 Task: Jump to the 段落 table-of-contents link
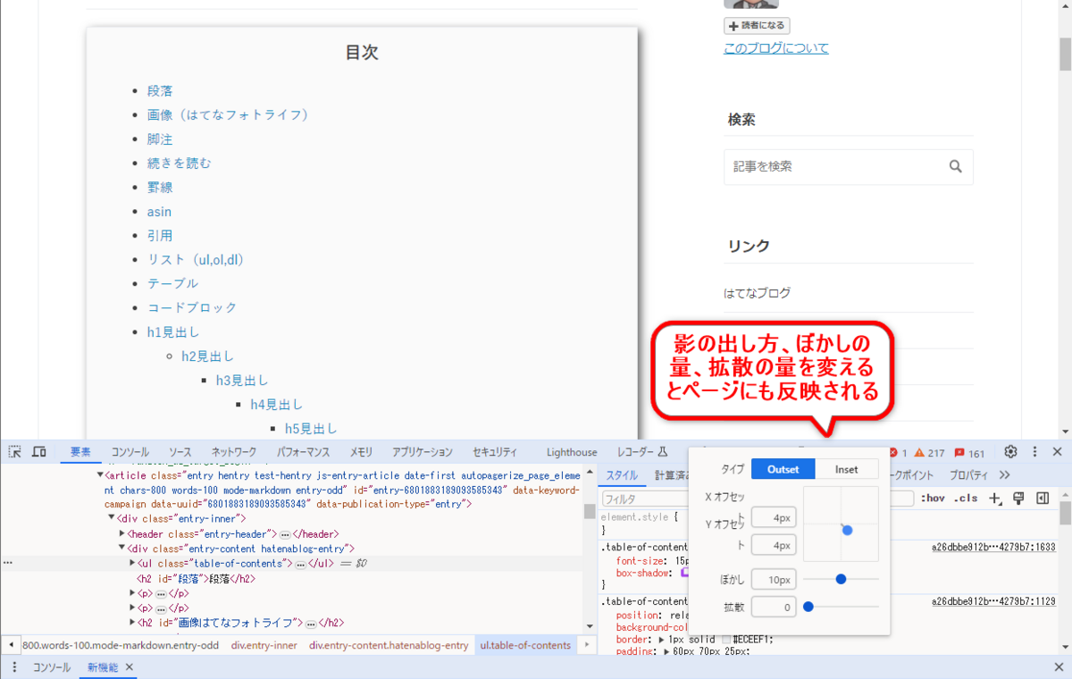pyautogui.click(x=160, y=91)
